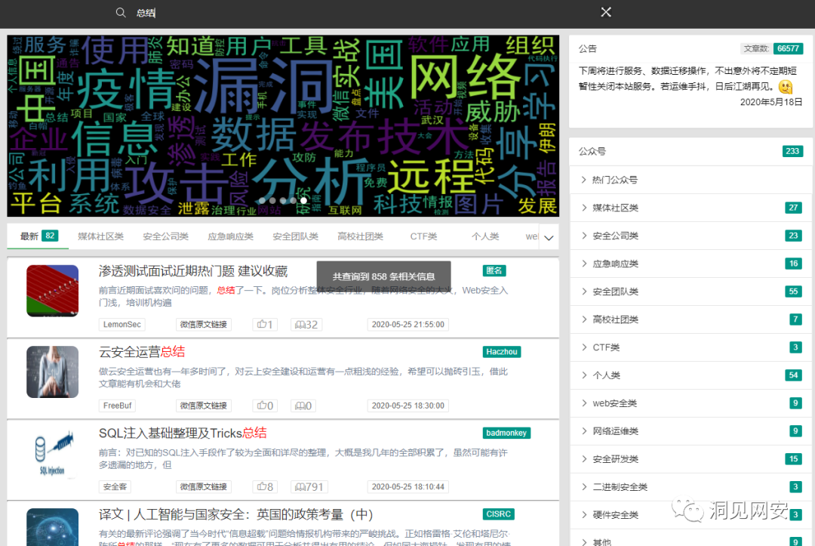The width and height of the screenshot is (815, 546).
Task: Click the emoji in the 公告 notice
Action: (786, 87)
